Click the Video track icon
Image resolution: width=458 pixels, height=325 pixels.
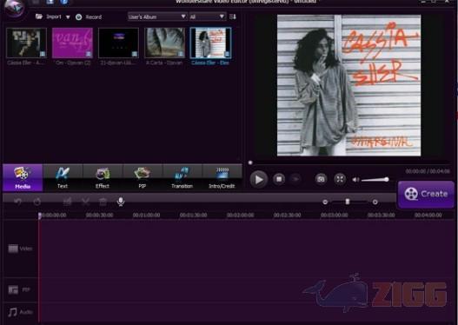point(13,249)
